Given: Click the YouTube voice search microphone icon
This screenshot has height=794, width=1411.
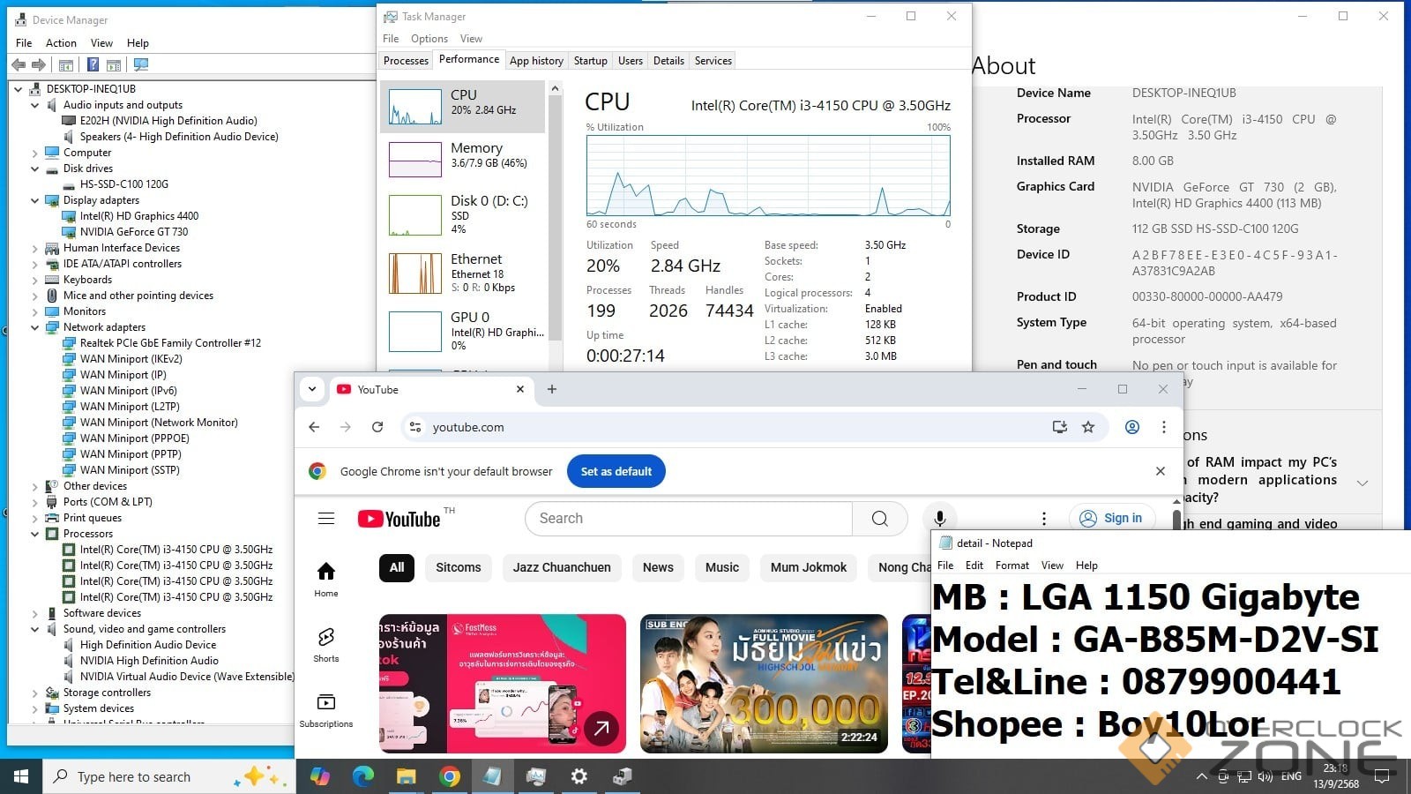Looking at the screenshot, I should (940, 519).
